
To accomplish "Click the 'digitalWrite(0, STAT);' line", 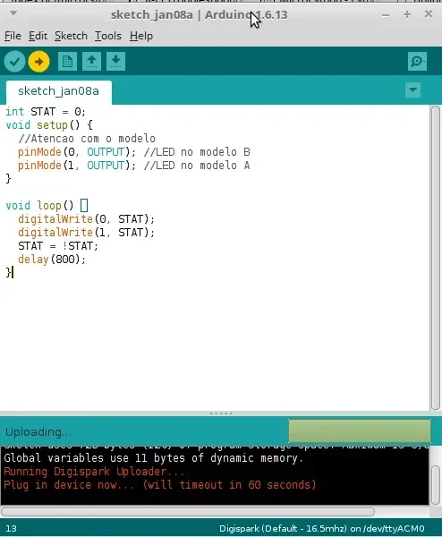I will (86, 219).
